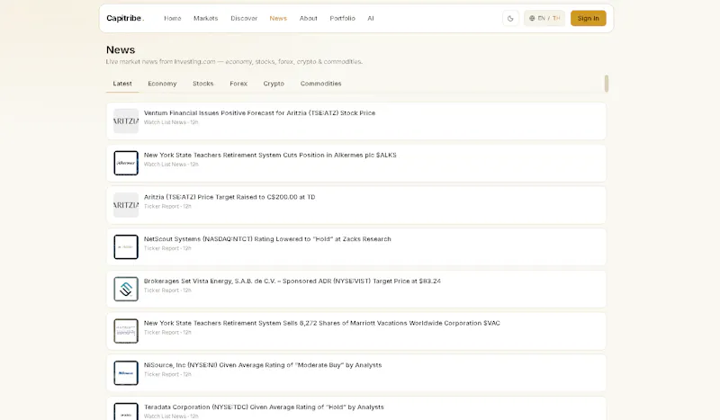The image size is (720, 420).
Task: Click the page scrollbar thumb at the right edge
Action: pyautogui.click(x=607, y=84)
